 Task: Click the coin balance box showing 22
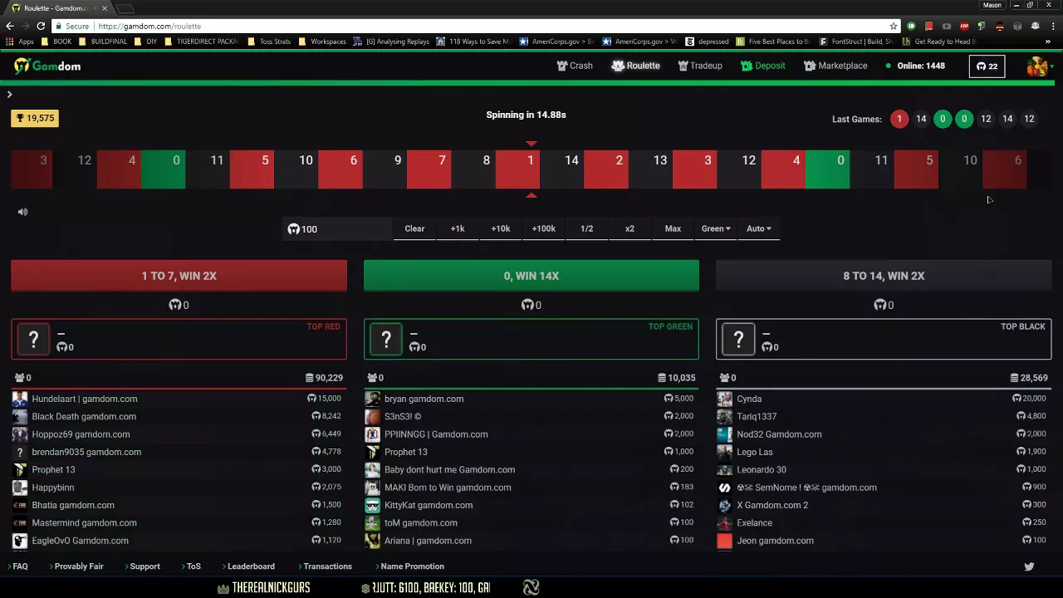[987, 66]
